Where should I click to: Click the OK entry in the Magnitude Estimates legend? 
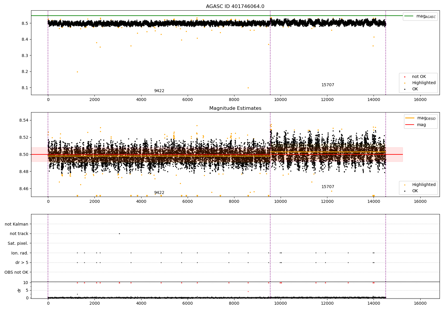415,191
